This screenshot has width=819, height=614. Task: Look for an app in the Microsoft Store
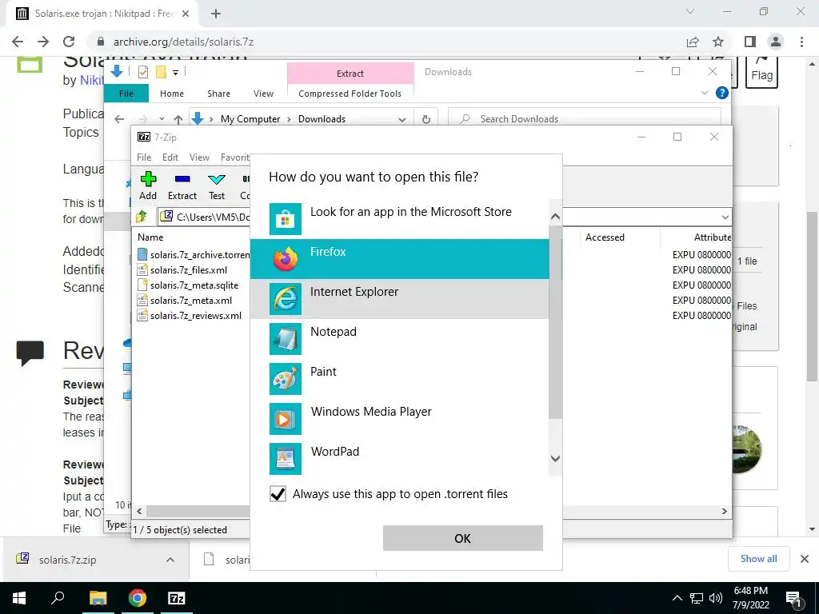click(x=400, y=219)
